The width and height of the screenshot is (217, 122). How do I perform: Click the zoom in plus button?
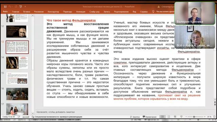pyautogui.click(x=205, y=117)
